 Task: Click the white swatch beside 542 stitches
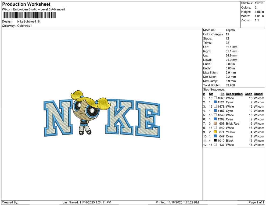coord(215,128)
